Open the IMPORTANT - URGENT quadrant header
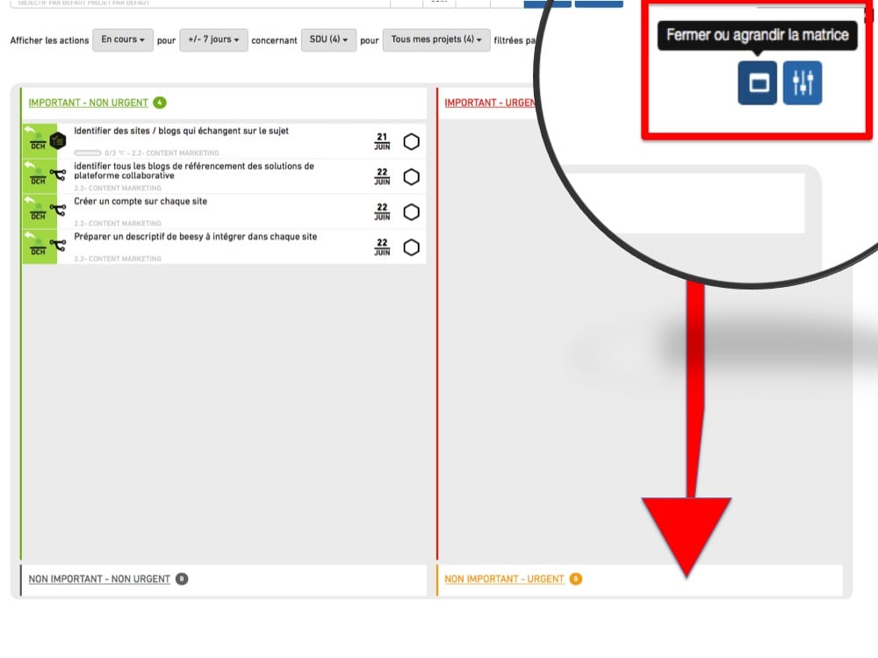The image size is (878, 658). [x=490, y=103]
